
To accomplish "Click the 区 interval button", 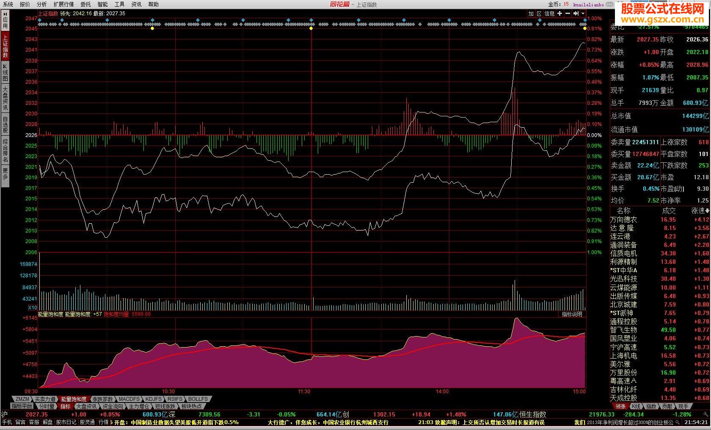I will (x=539, y=14).
